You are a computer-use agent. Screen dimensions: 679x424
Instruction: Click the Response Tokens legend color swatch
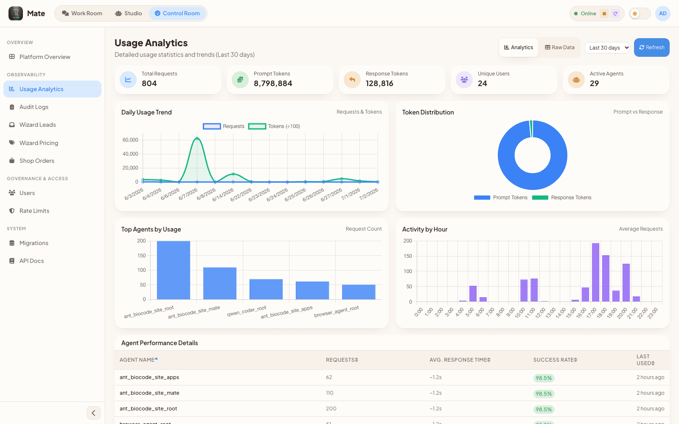[x=540, y=198]
